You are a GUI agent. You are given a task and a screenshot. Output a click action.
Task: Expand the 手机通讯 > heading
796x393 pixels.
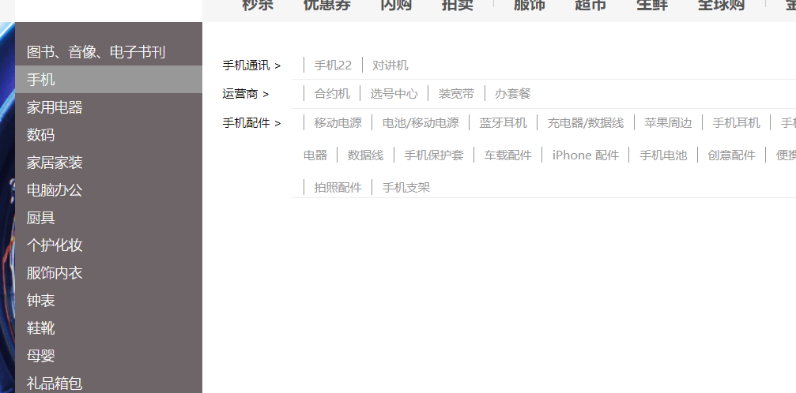pos(251,65)
